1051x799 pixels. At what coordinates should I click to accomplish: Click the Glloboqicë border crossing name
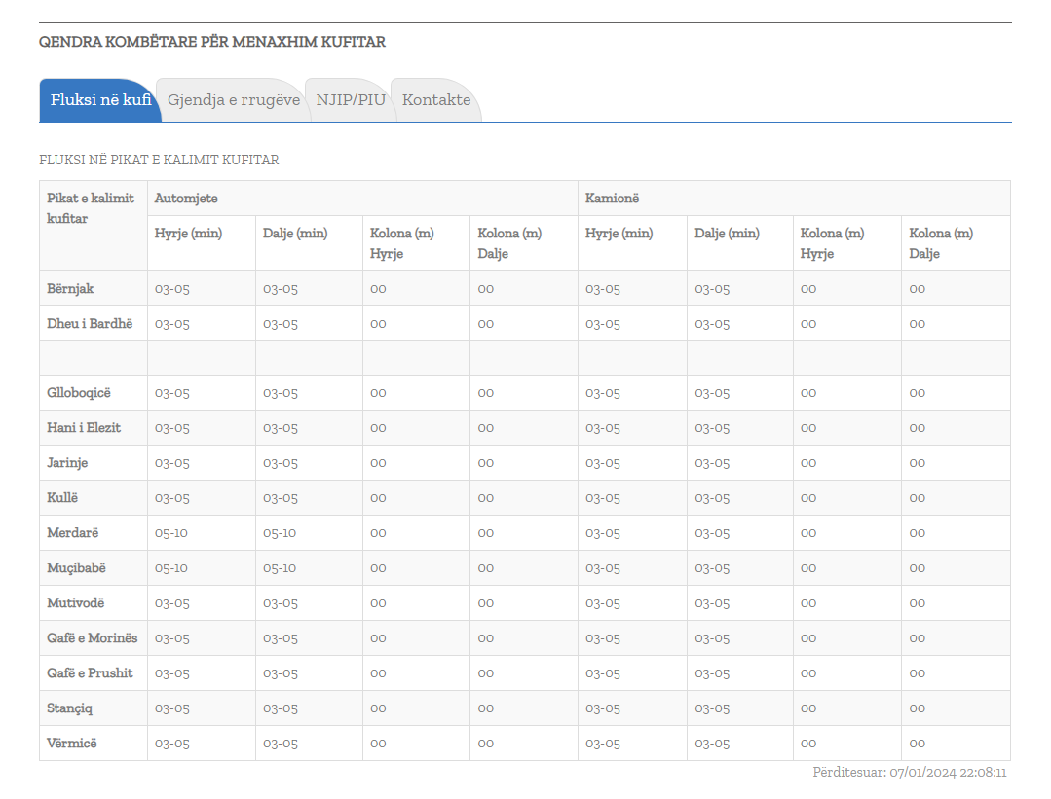[x=79, y=393]
